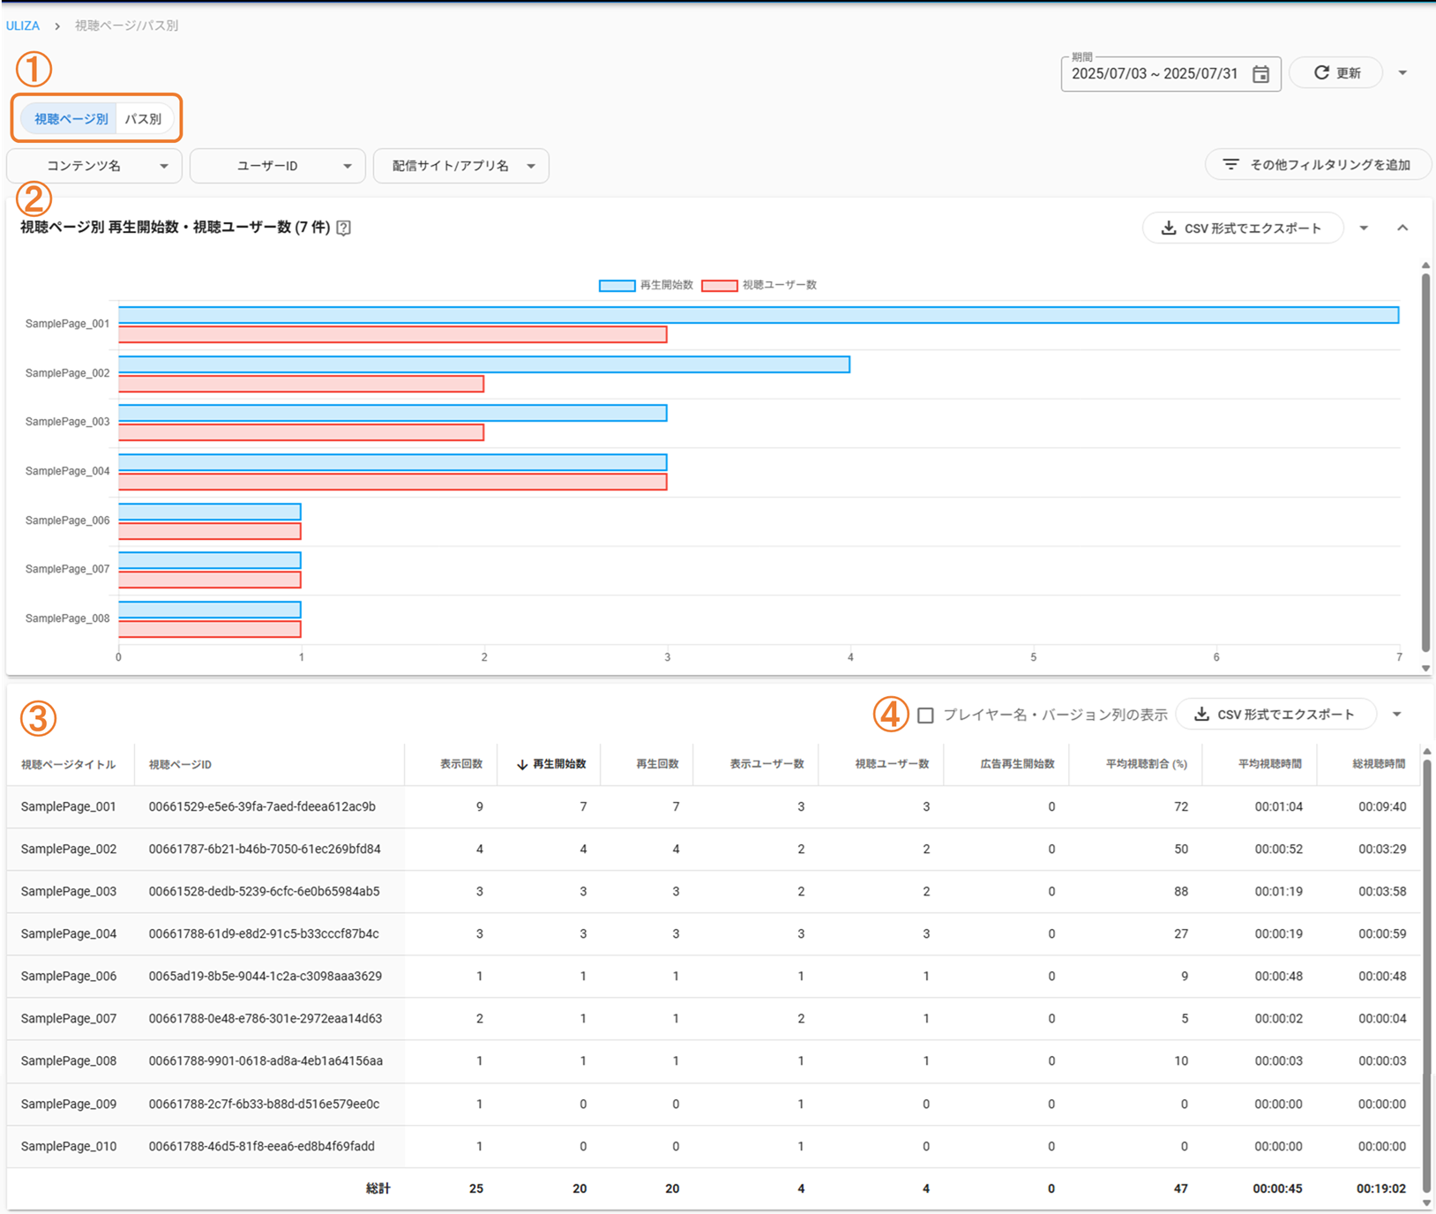Select SamplePage_010 table row title
The width and height of the screenshot is (1436, 1214).
tap(69, 1147)
